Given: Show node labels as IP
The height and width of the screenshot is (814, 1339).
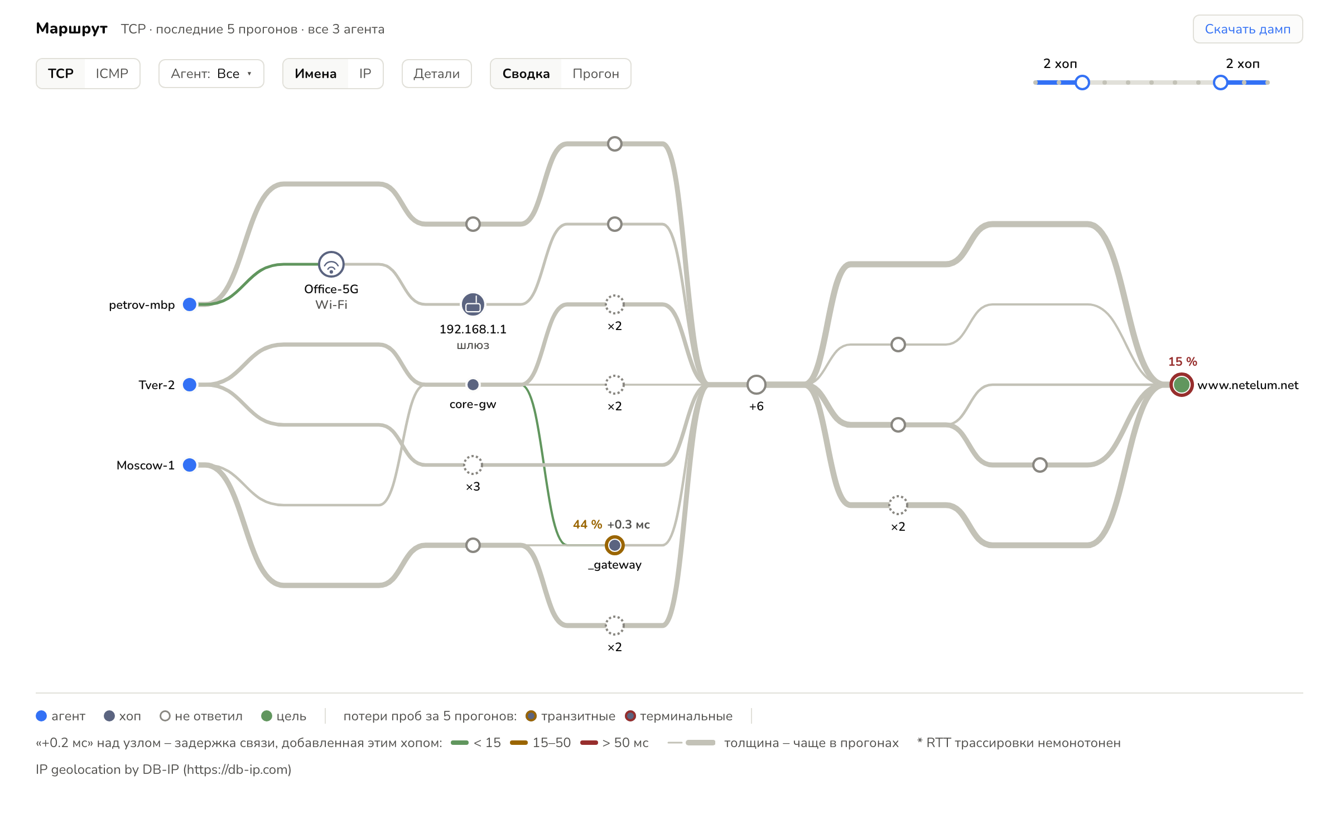Looking at the screenshot, I should [365, 74].
